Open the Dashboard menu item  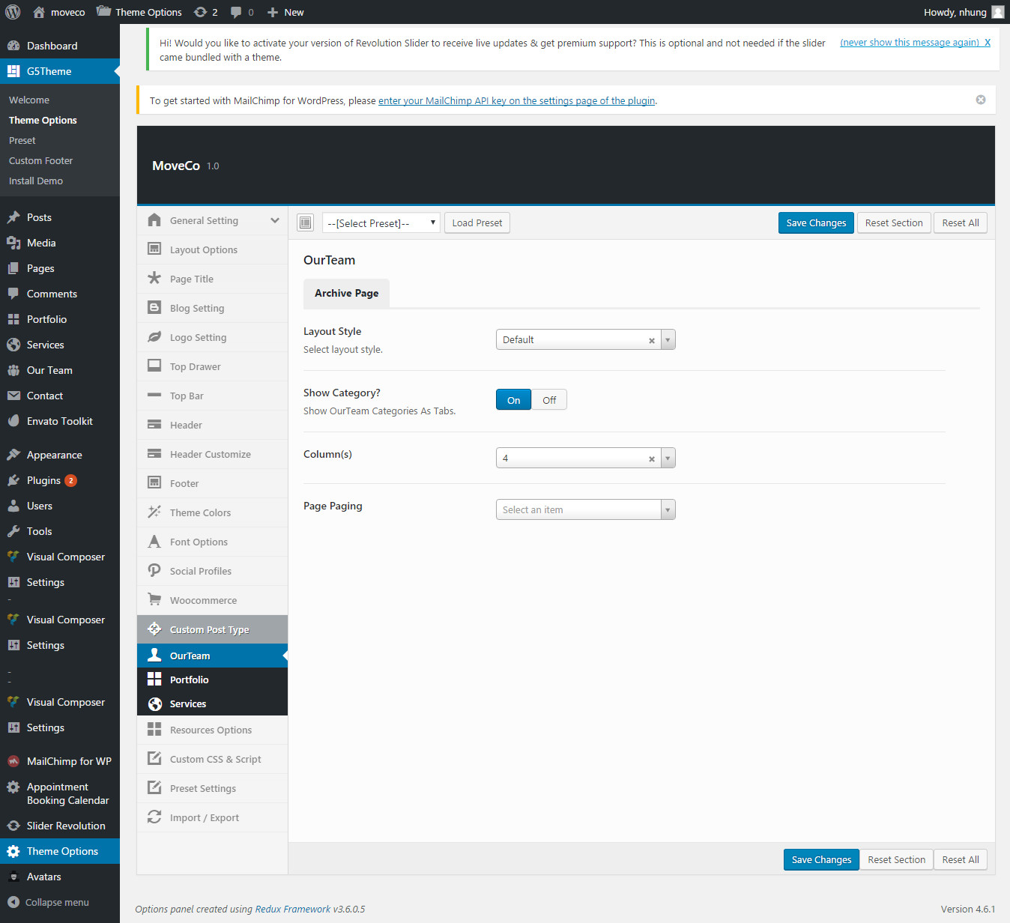(60, 46)
